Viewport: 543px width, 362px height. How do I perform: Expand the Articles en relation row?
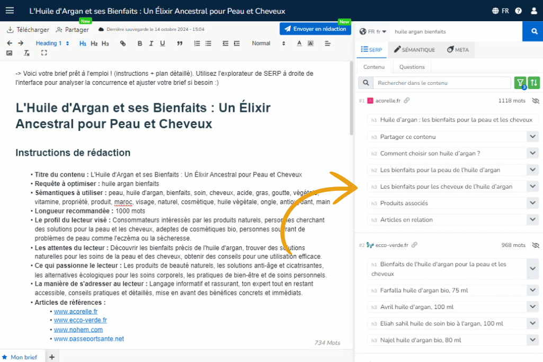(532, 219)
